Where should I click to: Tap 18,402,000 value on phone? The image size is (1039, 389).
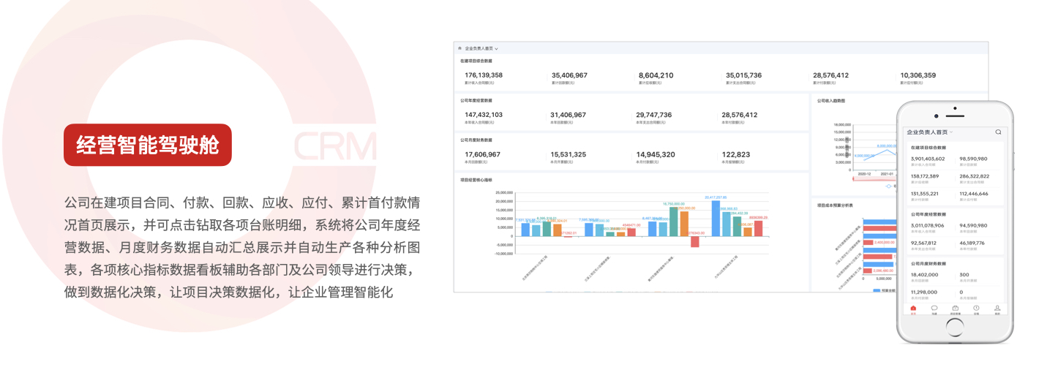[x=924, y=275]
